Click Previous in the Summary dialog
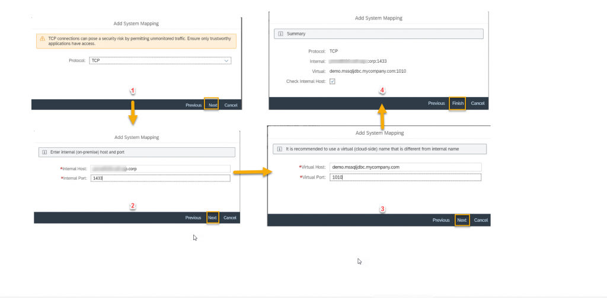The height and width of the screenshot is (298, 607). (x=437, y=103)
